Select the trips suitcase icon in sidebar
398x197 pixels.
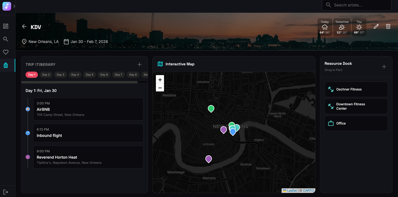coord(6,65)
